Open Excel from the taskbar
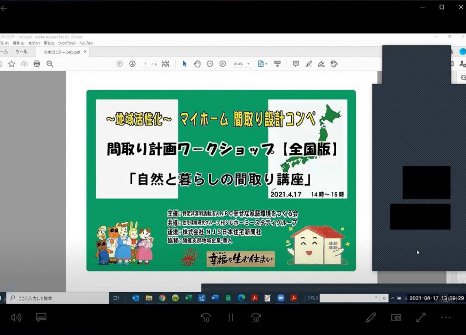The height and width of the screenshot is (335, 466). pos(188,298)
